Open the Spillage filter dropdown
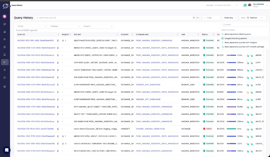270x157 pixels. coord(65,26)
